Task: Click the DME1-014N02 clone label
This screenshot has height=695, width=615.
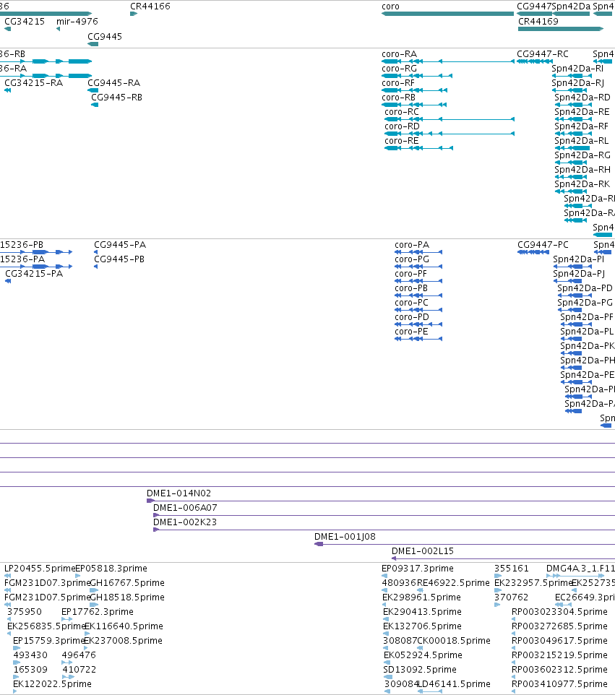Action: 179,493
